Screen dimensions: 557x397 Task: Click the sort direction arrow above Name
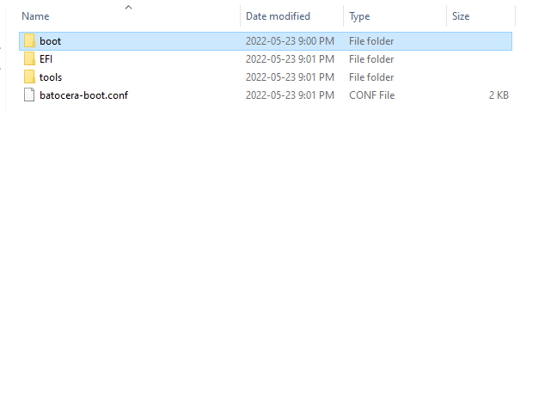click(129, 7)
